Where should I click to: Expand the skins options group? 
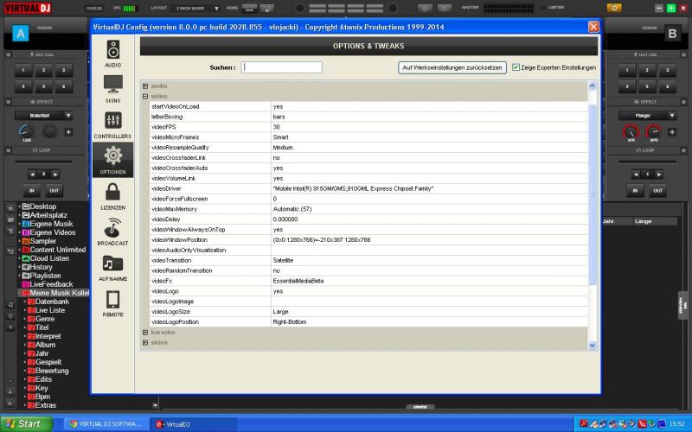coord(145,342)
